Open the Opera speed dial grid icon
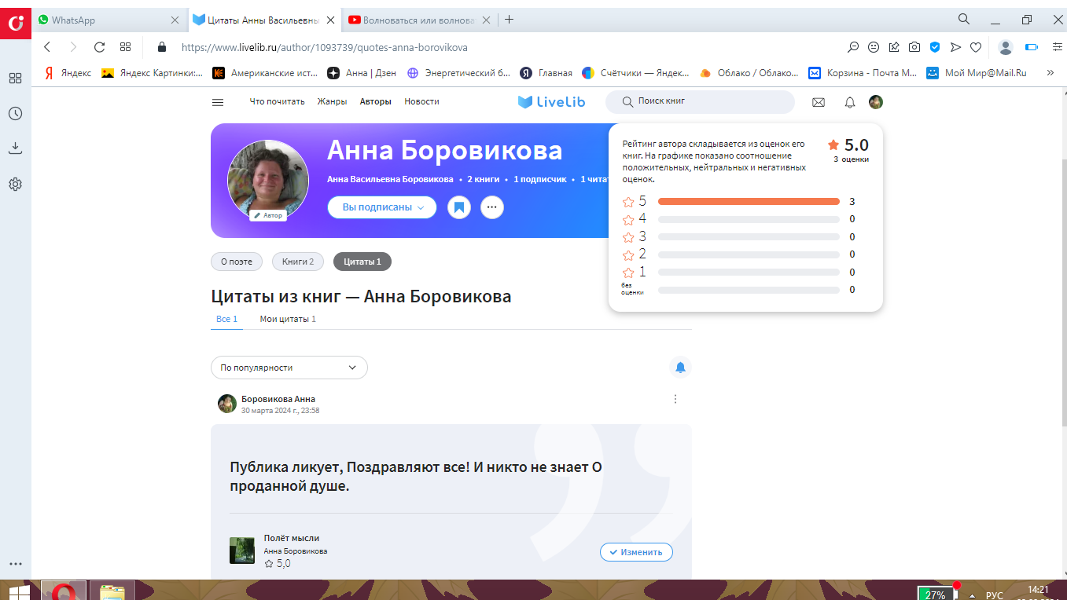The height and width of the screenshot is (600, 1067). (x=126, y=47)
